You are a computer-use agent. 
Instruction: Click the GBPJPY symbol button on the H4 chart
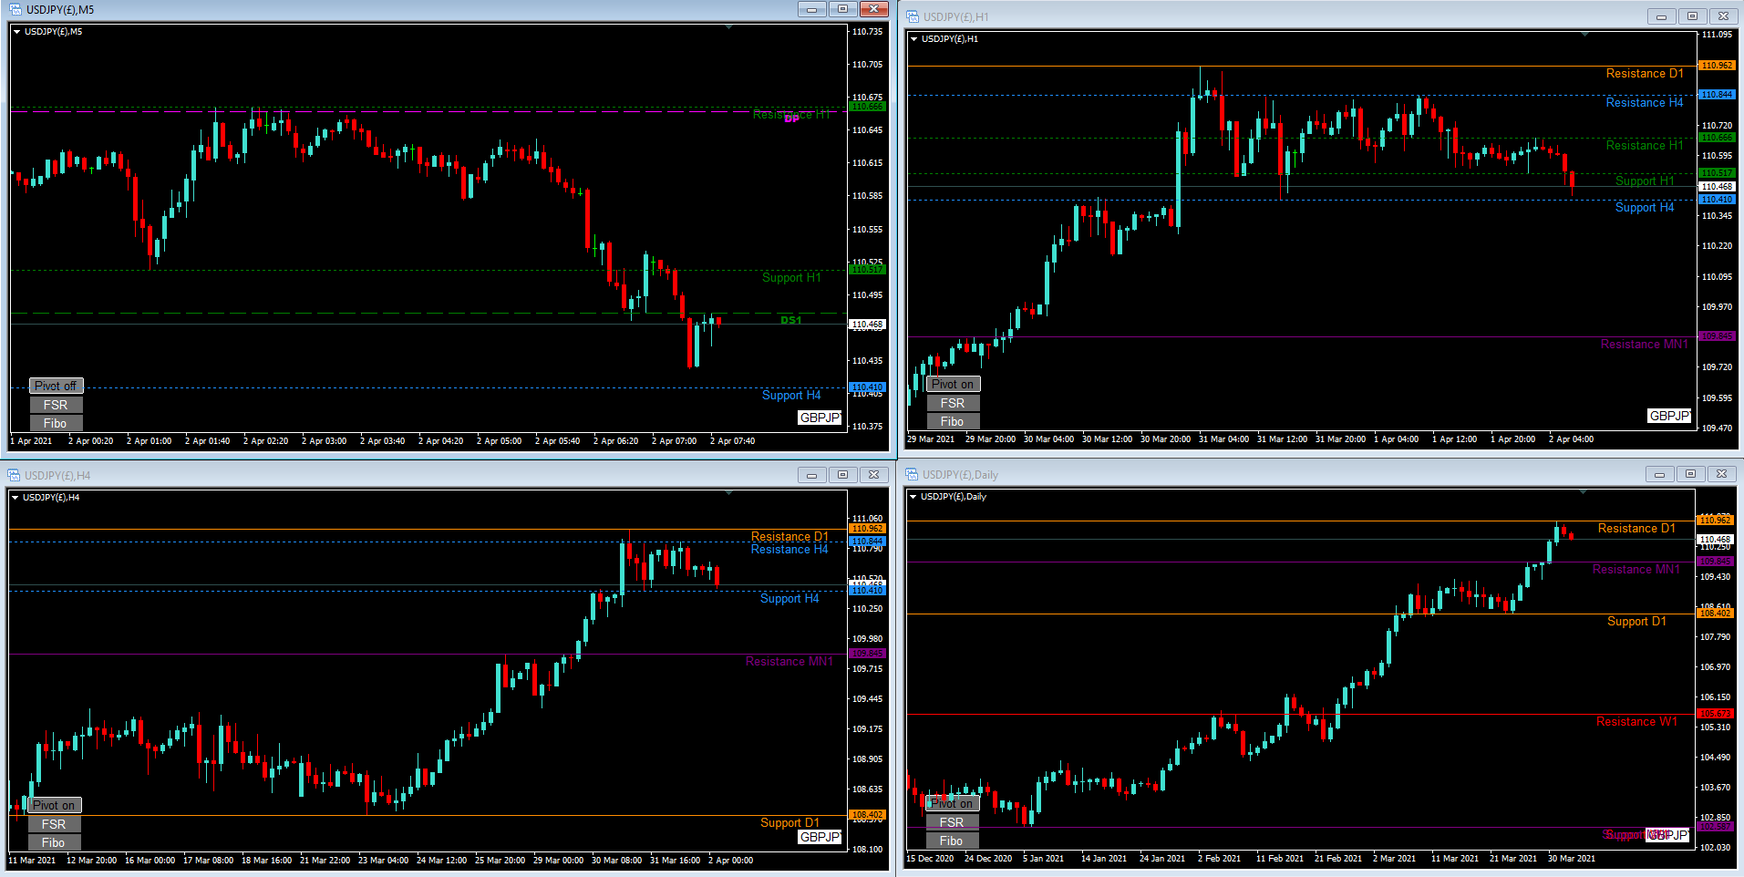pos(820,837)
